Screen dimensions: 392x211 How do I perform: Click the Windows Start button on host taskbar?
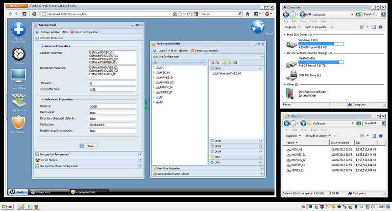click(x=7, y=207)
